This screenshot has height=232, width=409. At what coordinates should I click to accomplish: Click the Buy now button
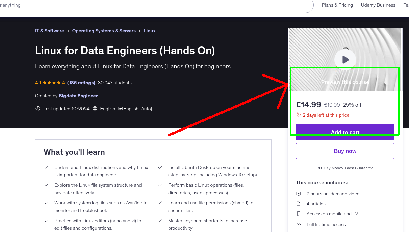pyautogui.click(x=345, y=151)
